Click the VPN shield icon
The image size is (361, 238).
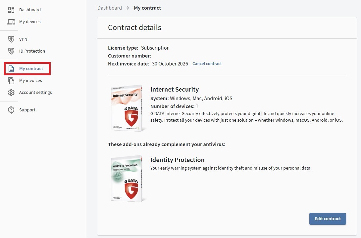pyautogui.click(x=11, y=39)
